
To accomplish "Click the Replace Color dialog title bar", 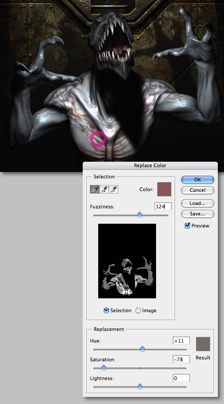I will (x=150, y=165).
